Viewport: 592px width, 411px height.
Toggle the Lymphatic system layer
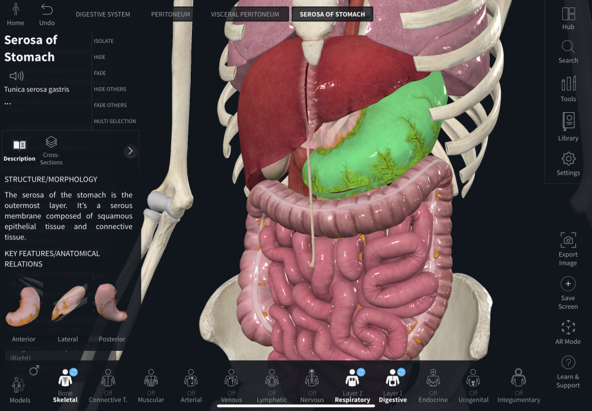pyautogui.click(x=272, y=386)
